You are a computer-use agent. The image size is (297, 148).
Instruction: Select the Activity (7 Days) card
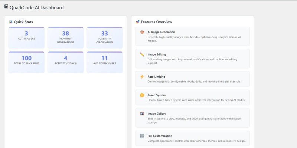point(66,62)
